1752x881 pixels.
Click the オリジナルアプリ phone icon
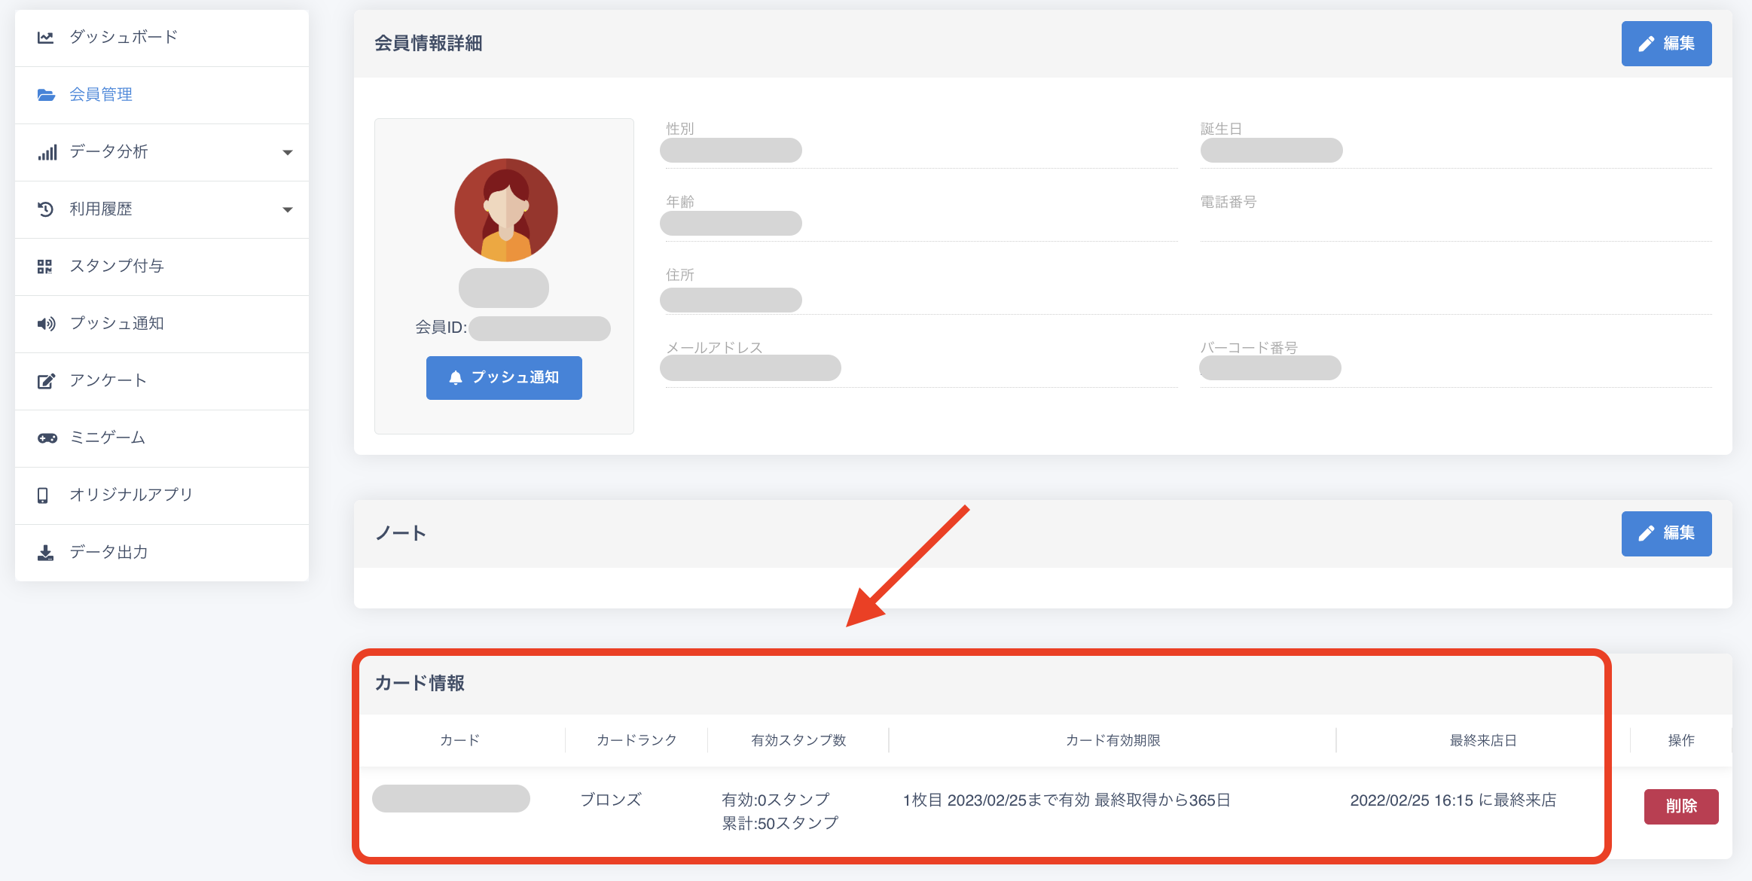pyautogui.click(x=43, y=495)
